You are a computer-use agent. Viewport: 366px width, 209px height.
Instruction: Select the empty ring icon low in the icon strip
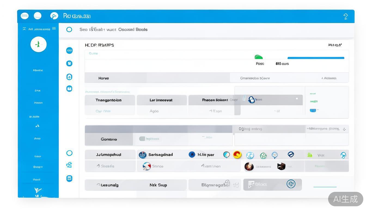coord(69,153)
